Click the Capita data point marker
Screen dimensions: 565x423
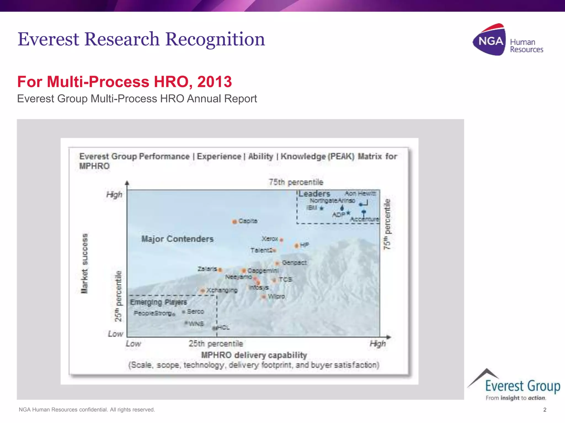pos(234,221)
